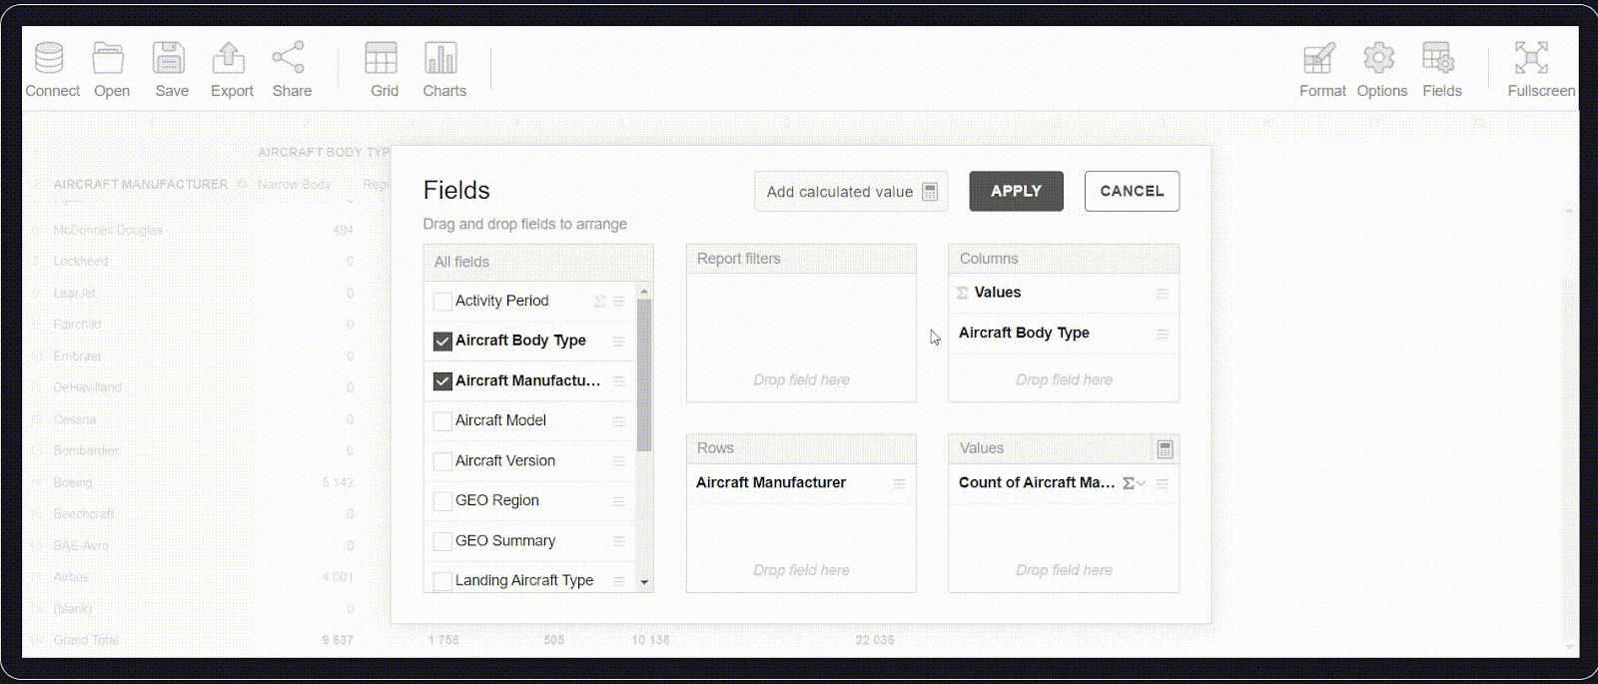Uncheck the Aircraft Body Type field
1598x684 pixels.
(442, 342)
